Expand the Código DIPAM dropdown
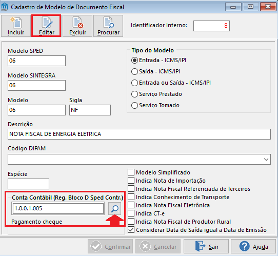This screenshot has height=256, width=278. [x=266, y=160]
